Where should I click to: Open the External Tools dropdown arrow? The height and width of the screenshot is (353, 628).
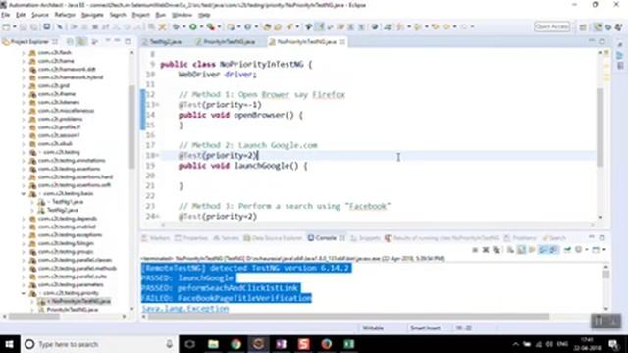tap(219, 26)
